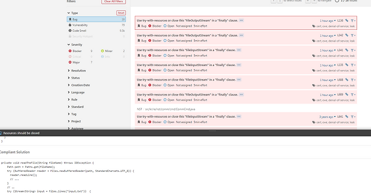Open the FileOutputStream issue message at L689
Viewport: 371px width, 194px height.
click(187, 94)
